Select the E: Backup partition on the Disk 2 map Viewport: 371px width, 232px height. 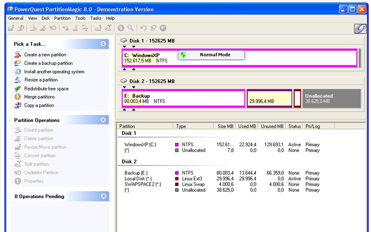point(183,98)
